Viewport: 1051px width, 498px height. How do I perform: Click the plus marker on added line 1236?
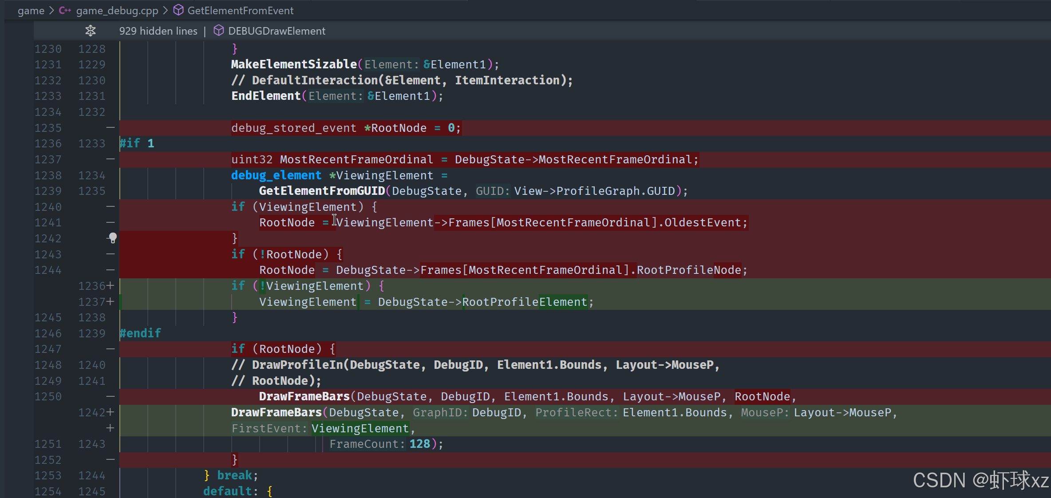coord(111,285)
